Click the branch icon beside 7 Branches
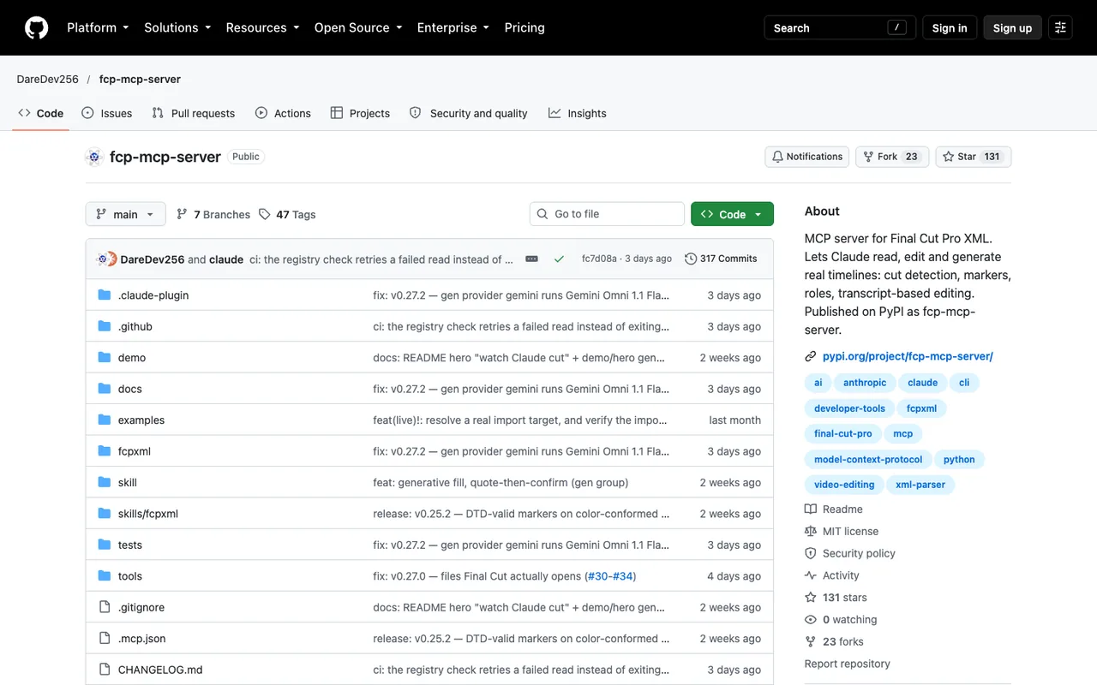1097x685 pixels. (x=182, y=214)
